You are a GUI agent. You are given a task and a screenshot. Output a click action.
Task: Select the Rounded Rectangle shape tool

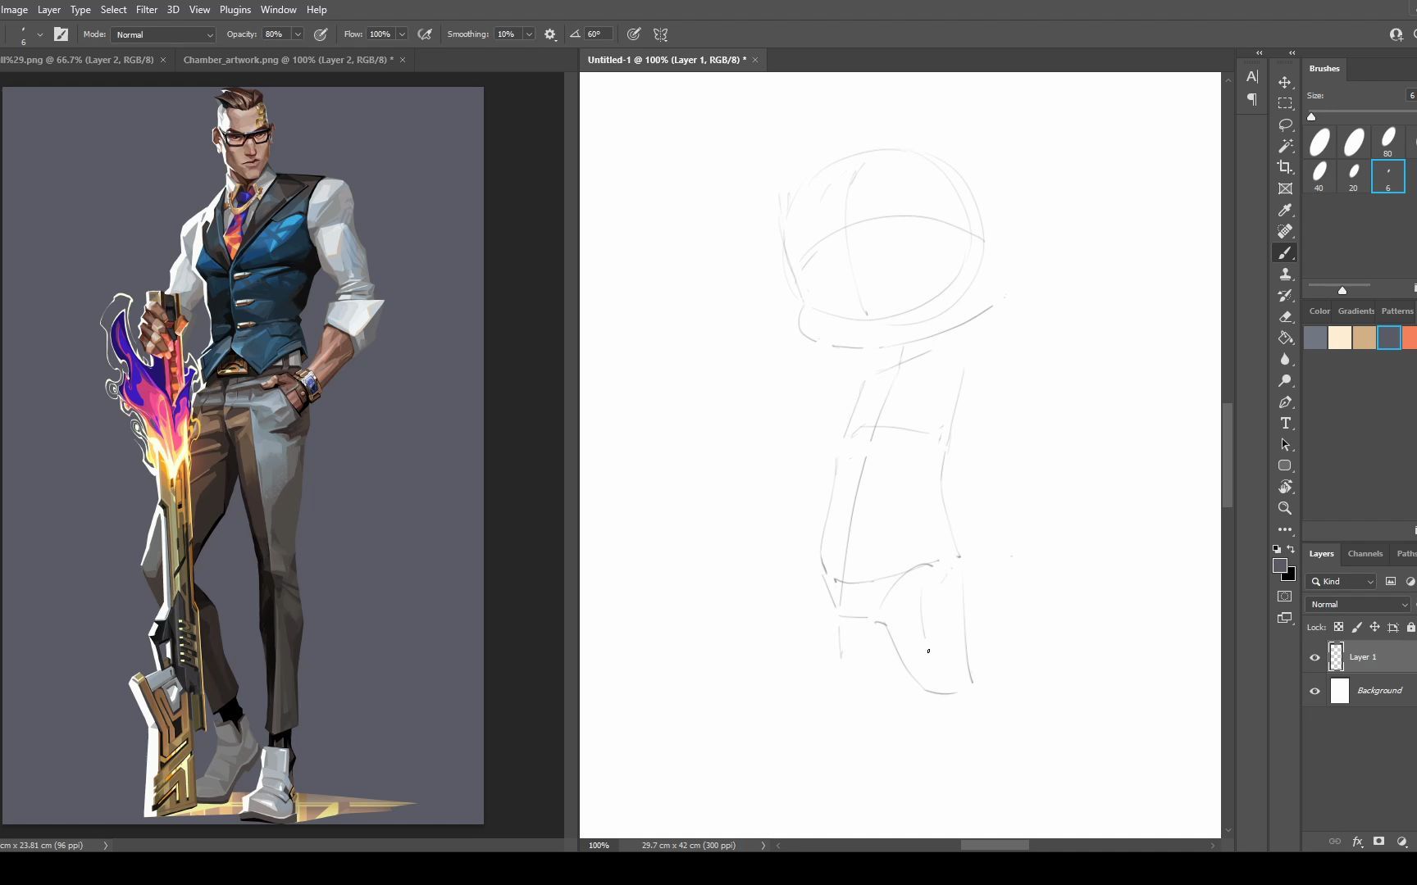(1285, 465)
